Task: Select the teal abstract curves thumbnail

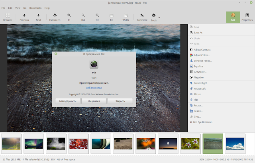Action: point(101,143)
